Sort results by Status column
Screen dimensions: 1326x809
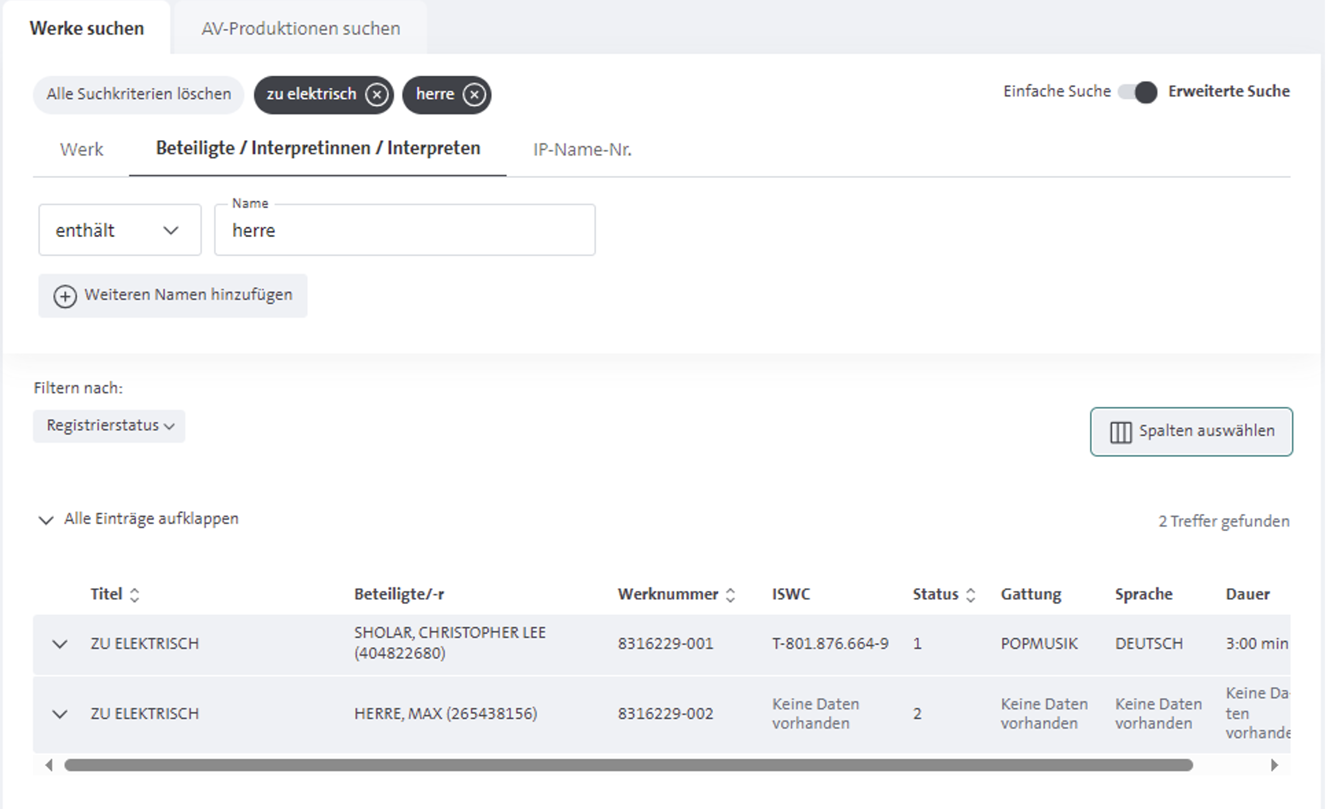click(x=970, y=595)
